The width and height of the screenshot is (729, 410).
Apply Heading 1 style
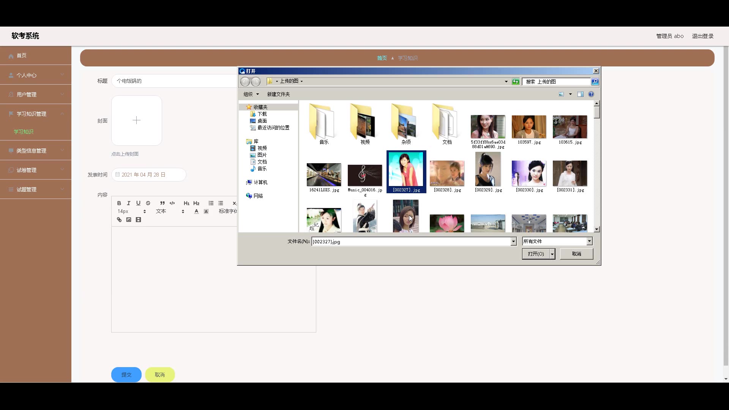pos(186,203)
